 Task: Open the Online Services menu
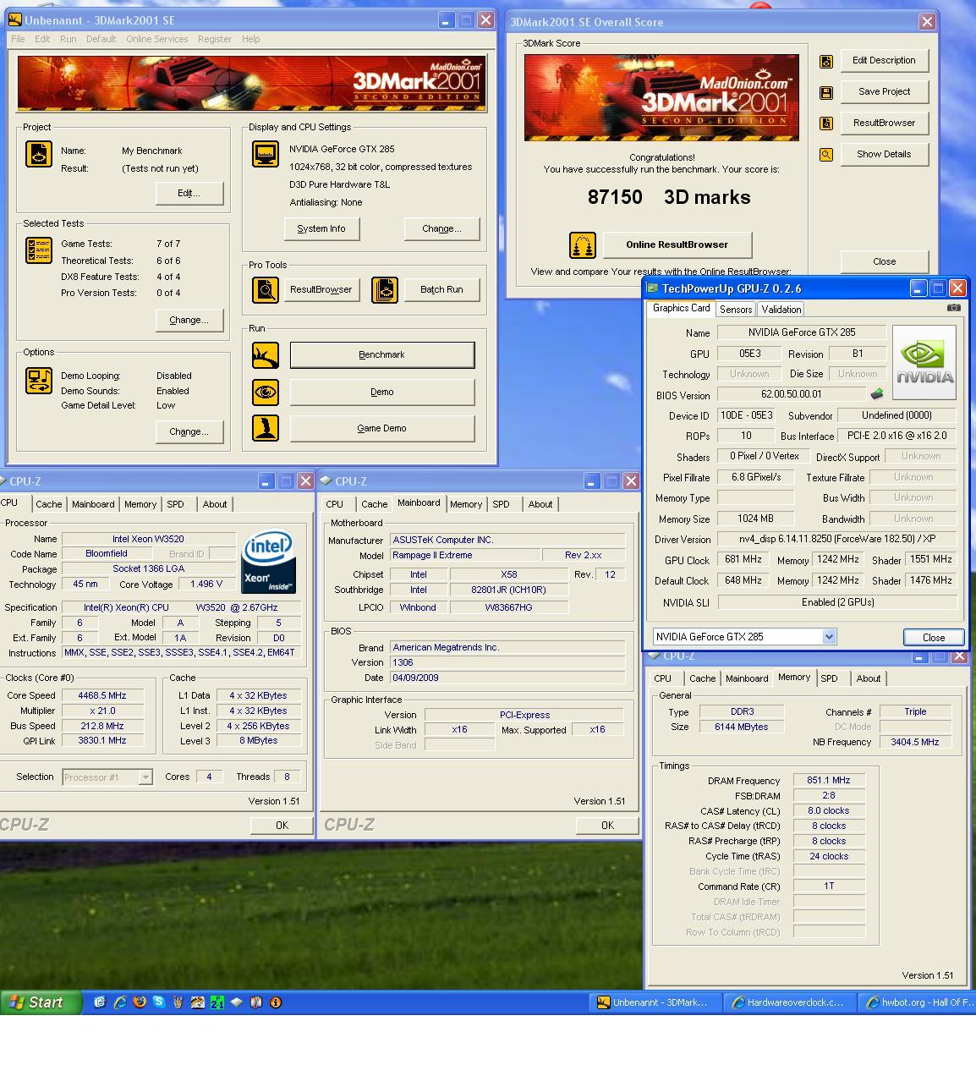[x=157, y=39]
